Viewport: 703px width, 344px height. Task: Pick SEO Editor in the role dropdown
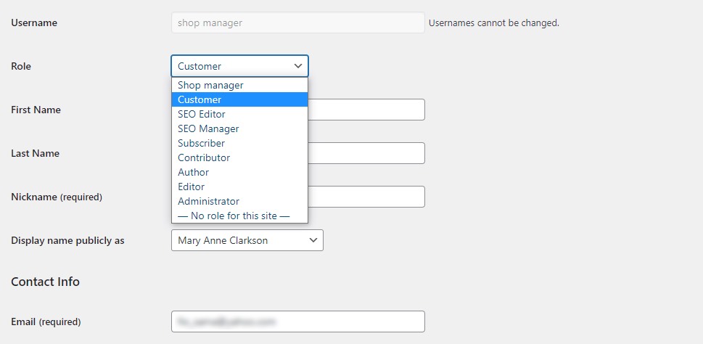pyautogui.click(x=239, y=114)
